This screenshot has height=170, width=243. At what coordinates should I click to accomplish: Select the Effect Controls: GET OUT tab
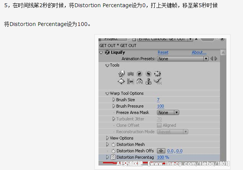pyautogui.click(x=162, y=39)
